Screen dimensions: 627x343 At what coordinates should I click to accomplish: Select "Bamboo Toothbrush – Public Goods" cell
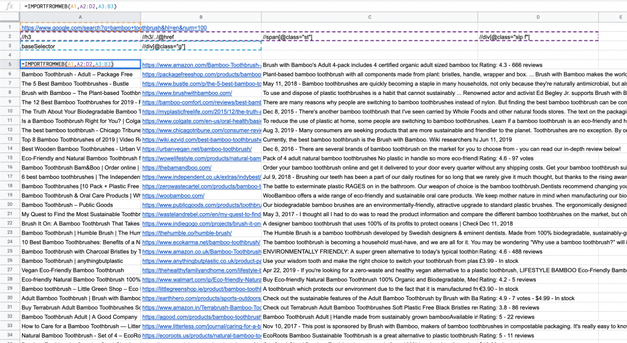pyautogui.click(x=80, y=205)
